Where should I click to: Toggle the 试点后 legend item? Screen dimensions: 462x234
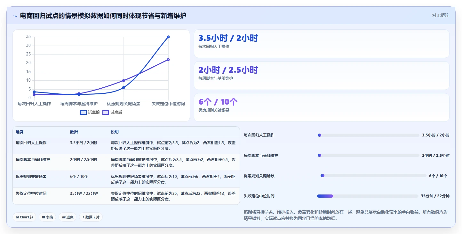tap(112, 112)
